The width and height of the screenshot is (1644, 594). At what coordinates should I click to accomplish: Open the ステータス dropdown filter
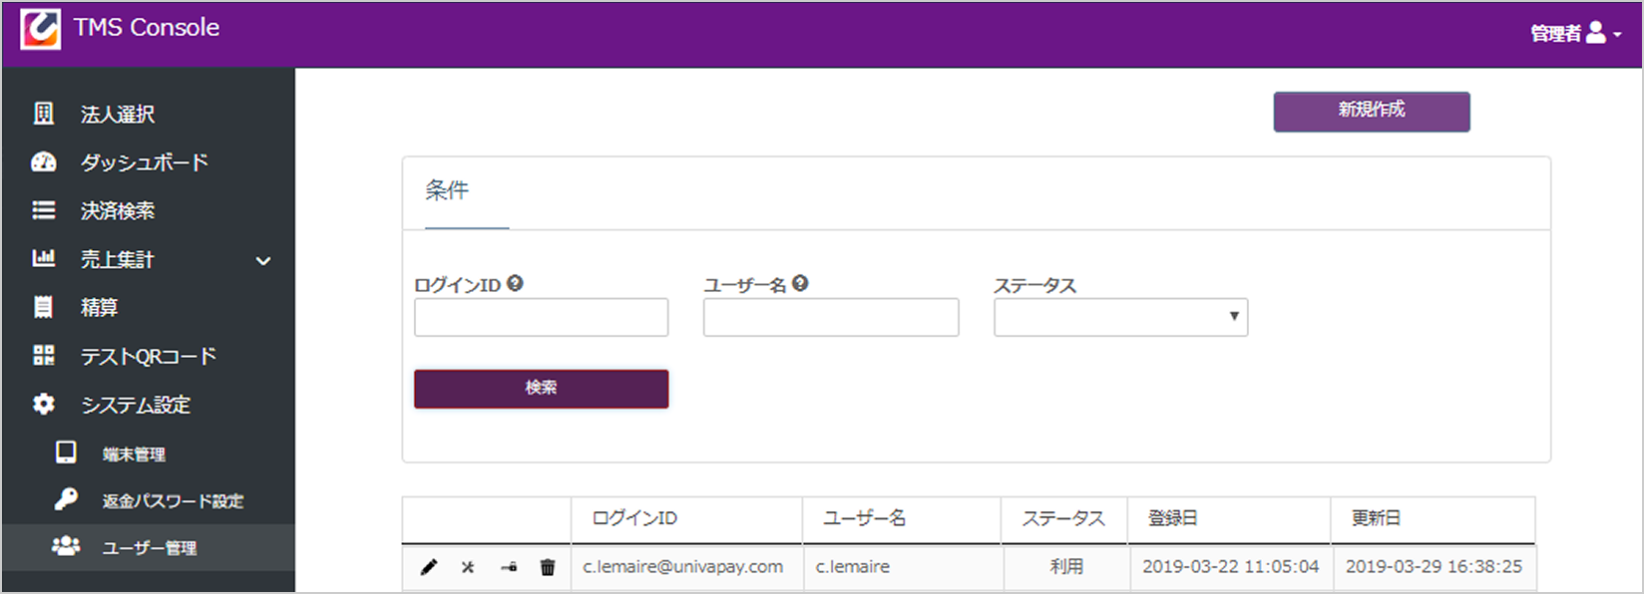click(x=1120, y=317)
